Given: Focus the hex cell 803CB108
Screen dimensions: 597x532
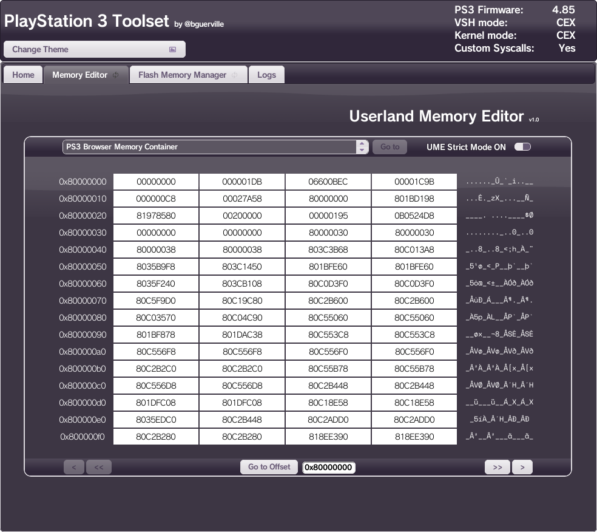Looking at the screenshot, I should [x=242, y=284].
